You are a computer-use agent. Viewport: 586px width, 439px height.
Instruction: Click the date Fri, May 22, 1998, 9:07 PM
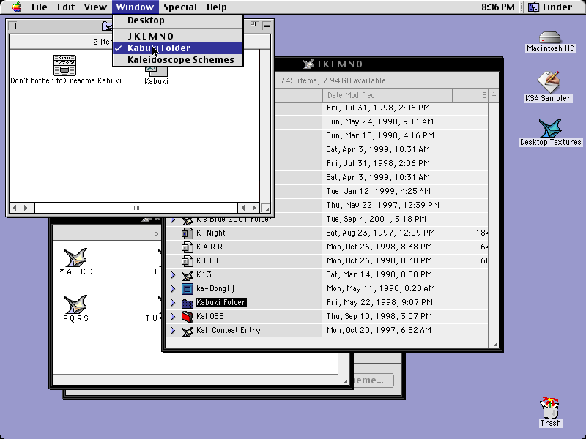(379, 302)
